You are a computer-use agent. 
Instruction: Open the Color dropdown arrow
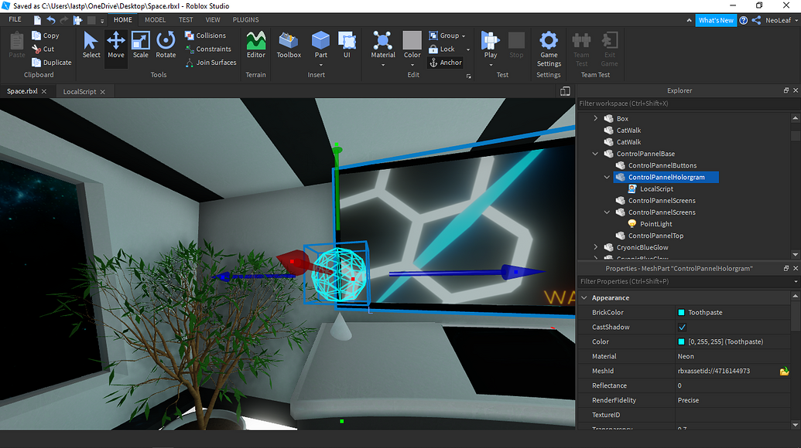[412, 65]
